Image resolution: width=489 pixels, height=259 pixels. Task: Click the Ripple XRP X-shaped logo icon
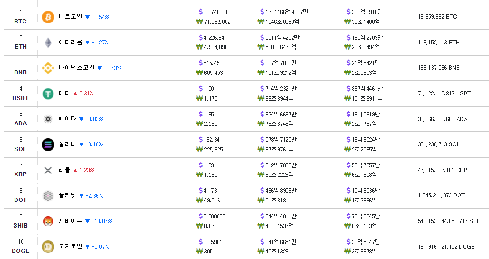pos(48,170)
